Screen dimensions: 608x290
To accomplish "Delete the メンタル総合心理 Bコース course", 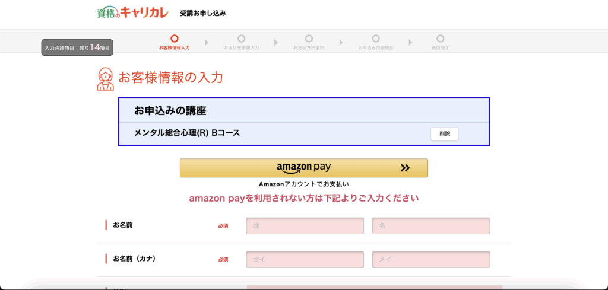I will [x=445, y=134].
